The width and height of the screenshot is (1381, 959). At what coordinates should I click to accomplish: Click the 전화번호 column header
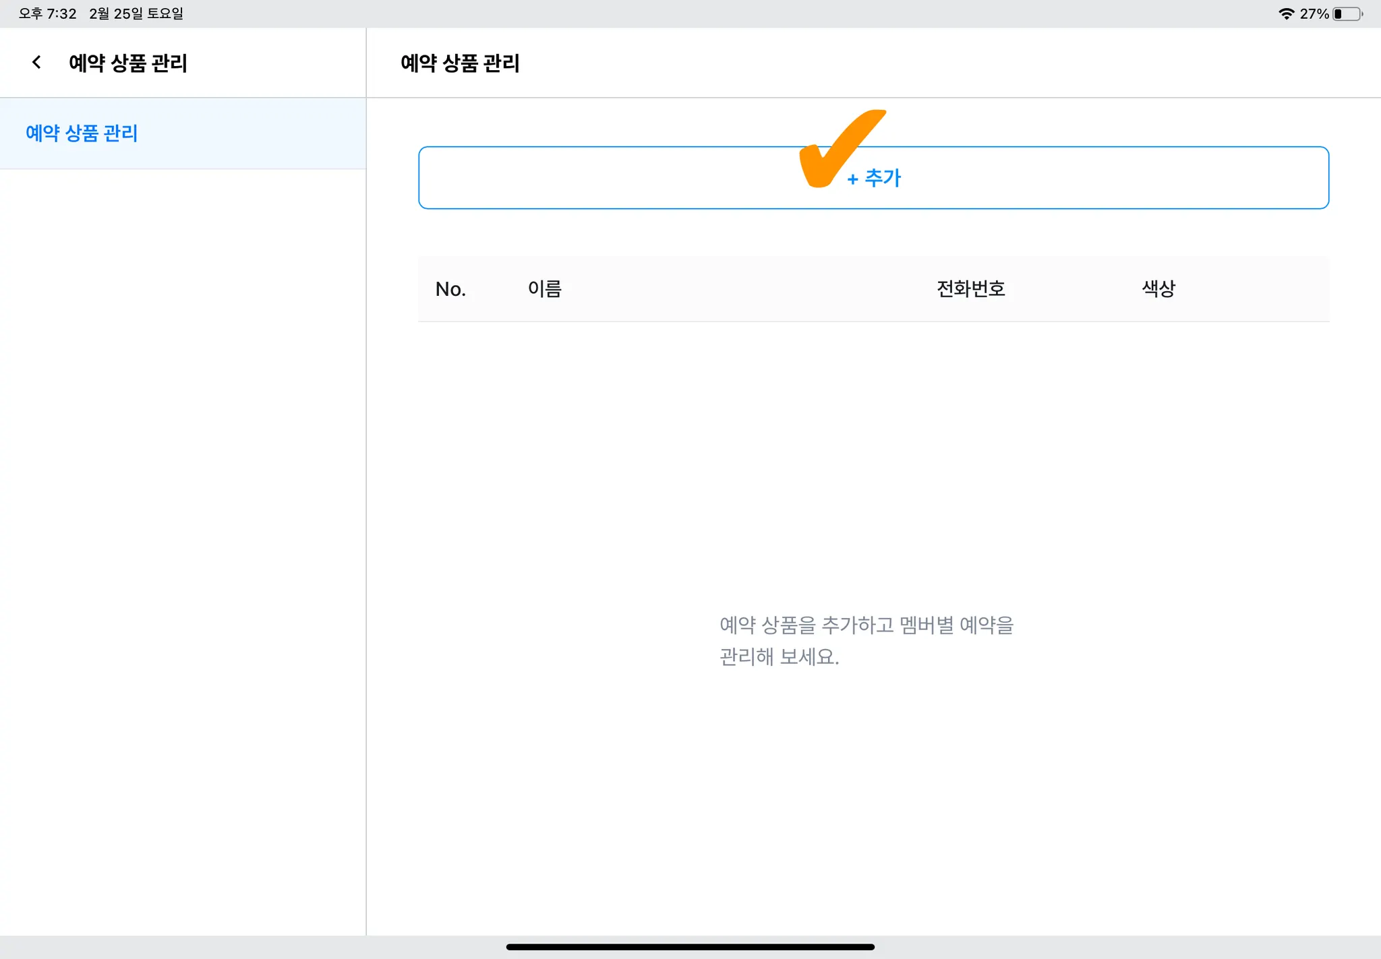tap(970, 289)
